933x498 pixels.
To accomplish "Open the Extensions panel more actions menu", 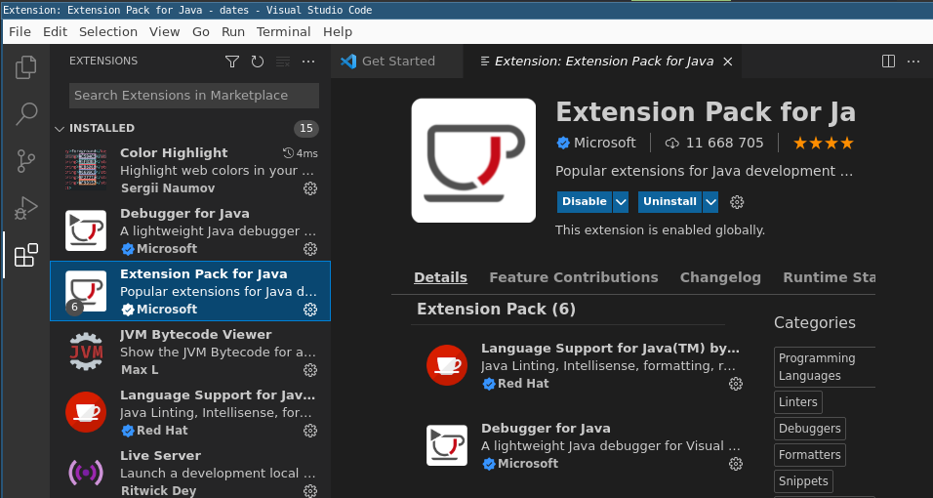I will pyautogui.click(x=308, y=62).
